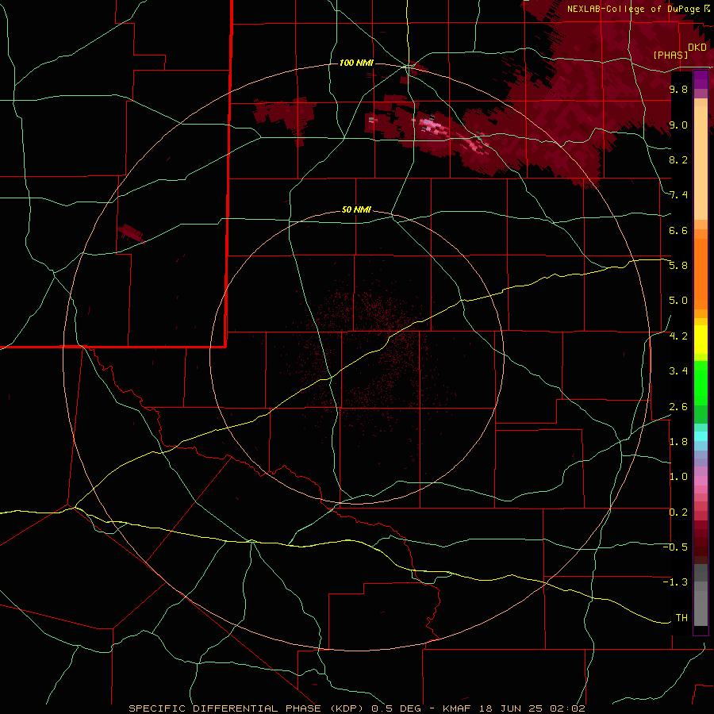Select the 100 NMI range ring label

pos(356,63)
